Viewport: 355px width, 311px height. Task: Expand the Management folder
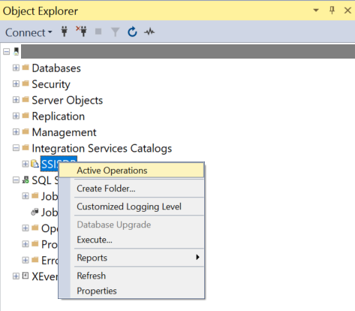16,132
